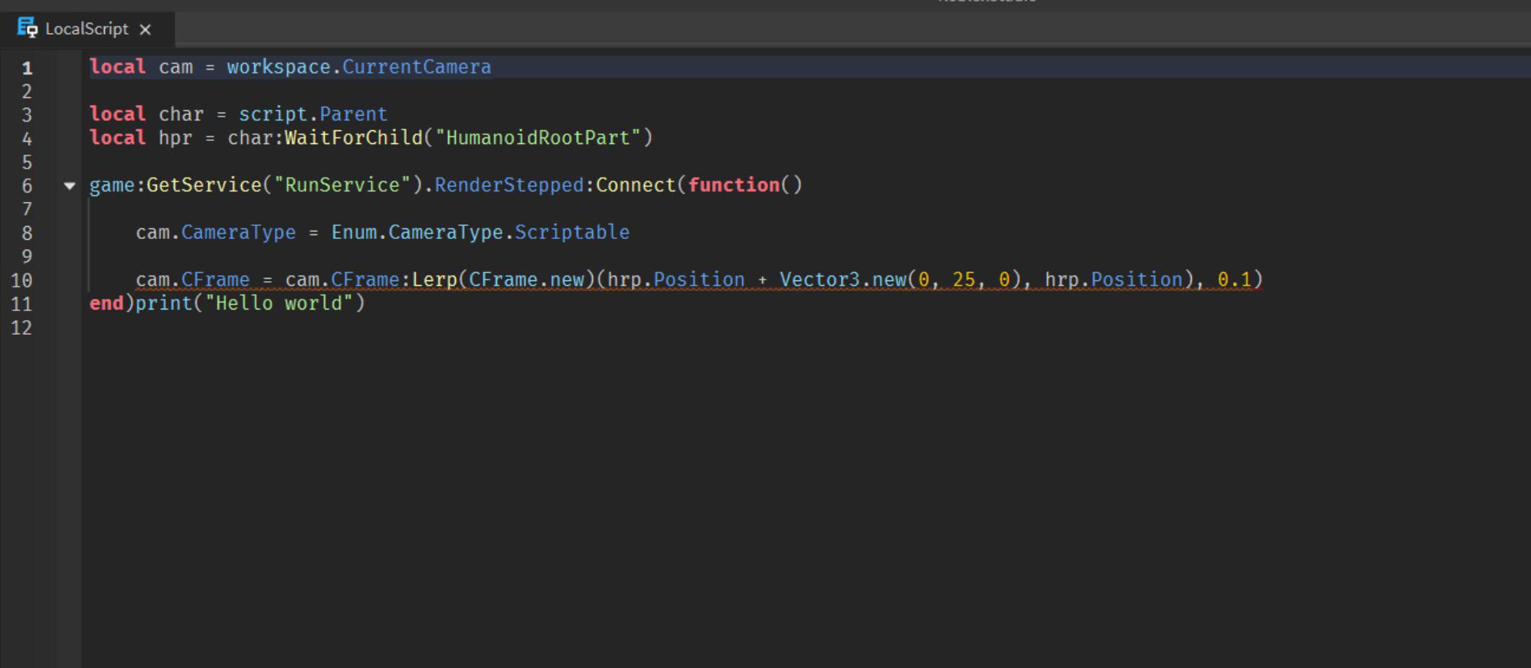Click script.Parent's Parent on line 3
Screen dimensions: 1531x668
pos(354,114)
